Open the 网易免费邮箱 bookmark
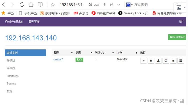This screenshot has height=105, width=188. (167, 13)
